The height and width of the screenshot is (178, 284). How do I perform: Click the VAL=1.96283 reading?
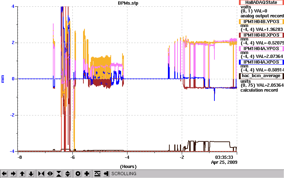[x=269, y=29]
